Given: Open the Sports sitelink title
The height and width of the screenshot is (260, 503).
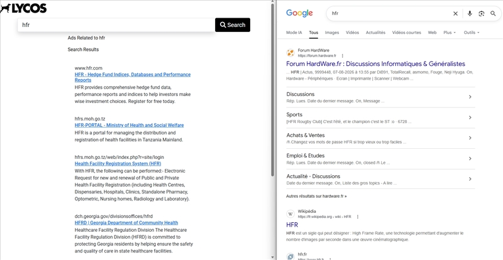Looking at the screenshot, I should coord(294,114).
